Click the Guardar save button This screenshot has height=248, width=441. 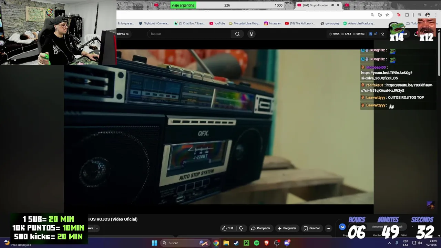[x=312, y=228]
